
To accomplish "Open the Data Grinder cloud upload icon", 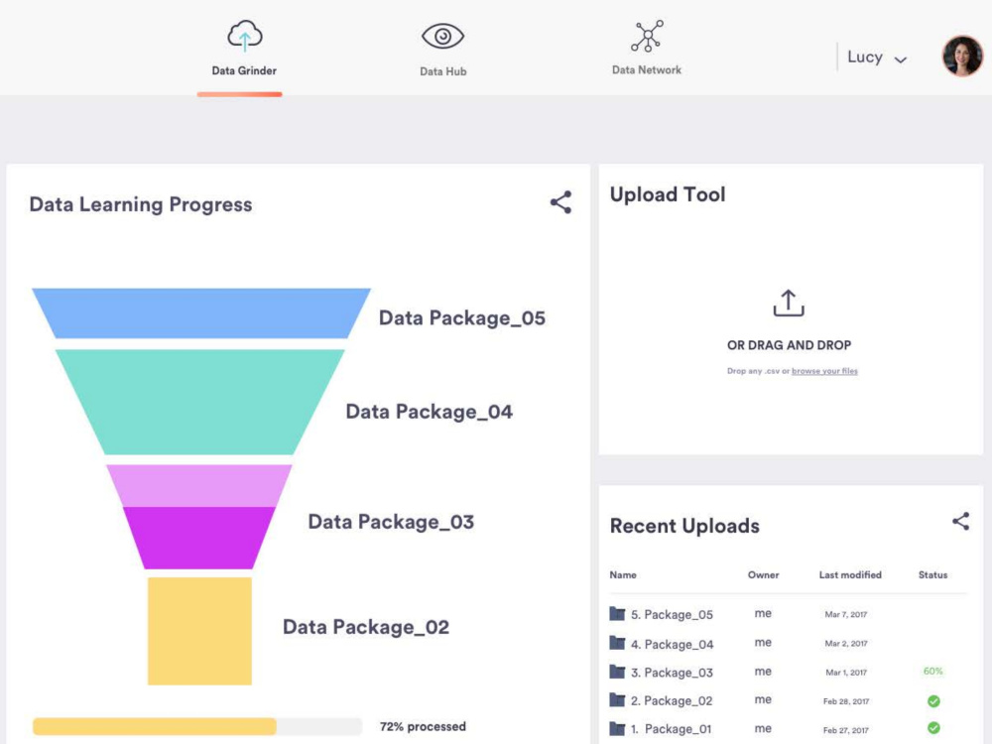I will pos(245,36).
